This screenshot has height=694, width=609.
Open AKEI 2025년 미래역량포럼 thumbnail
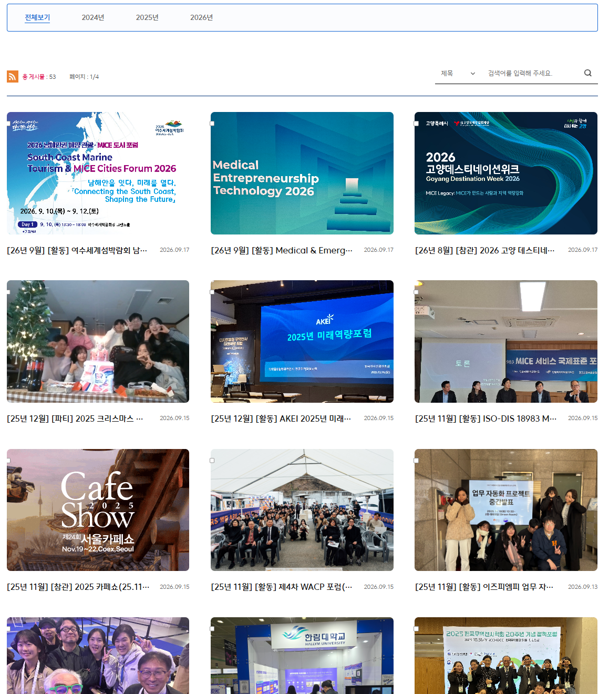302,342
